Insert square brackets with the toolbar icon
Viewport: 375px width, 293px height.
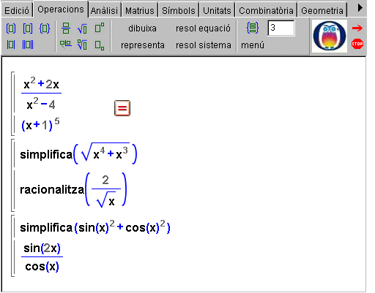point(28,28)
